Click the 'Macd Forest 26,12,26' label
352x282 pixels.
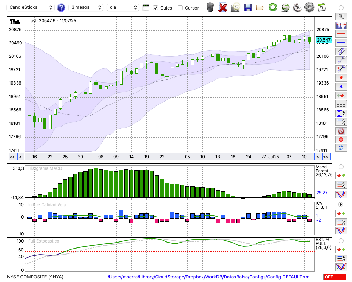click(x=323, y=171)
